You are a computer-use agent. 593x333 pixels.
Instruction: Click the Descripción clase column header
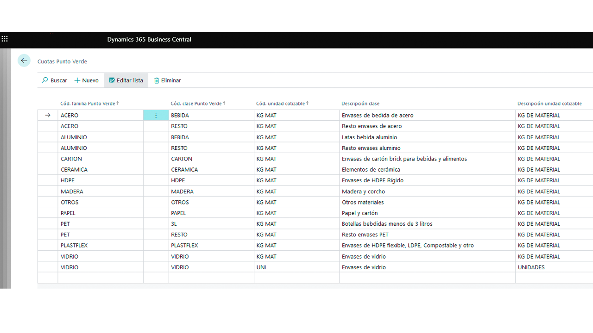(360, 104)
